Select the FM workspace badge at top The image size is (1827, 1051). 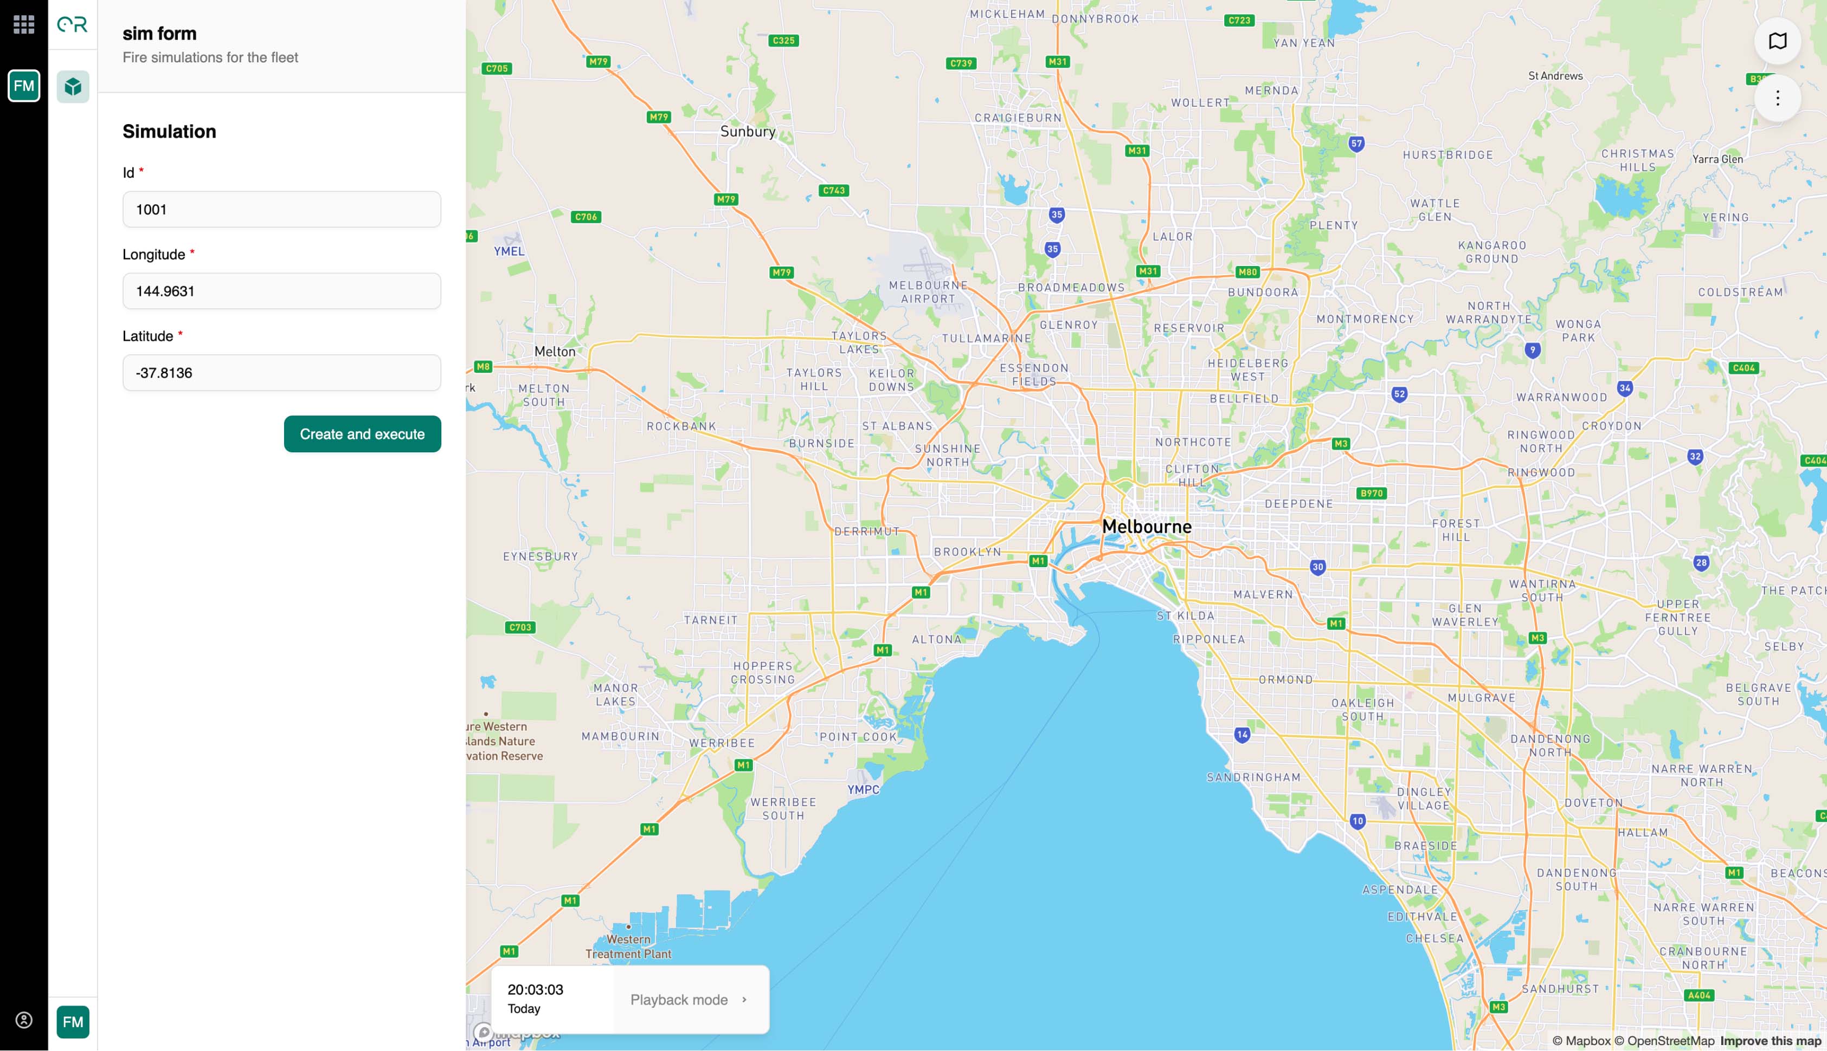(x=24, y=86)
